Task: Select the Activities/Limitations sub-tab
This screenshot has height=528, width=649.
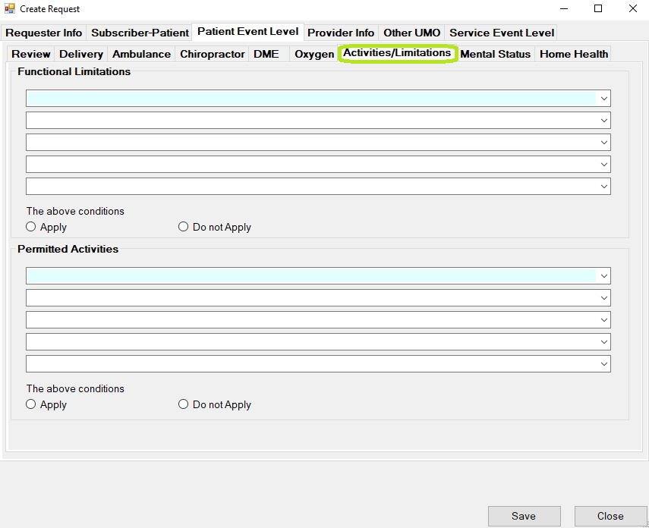Action: coord(397,53)
